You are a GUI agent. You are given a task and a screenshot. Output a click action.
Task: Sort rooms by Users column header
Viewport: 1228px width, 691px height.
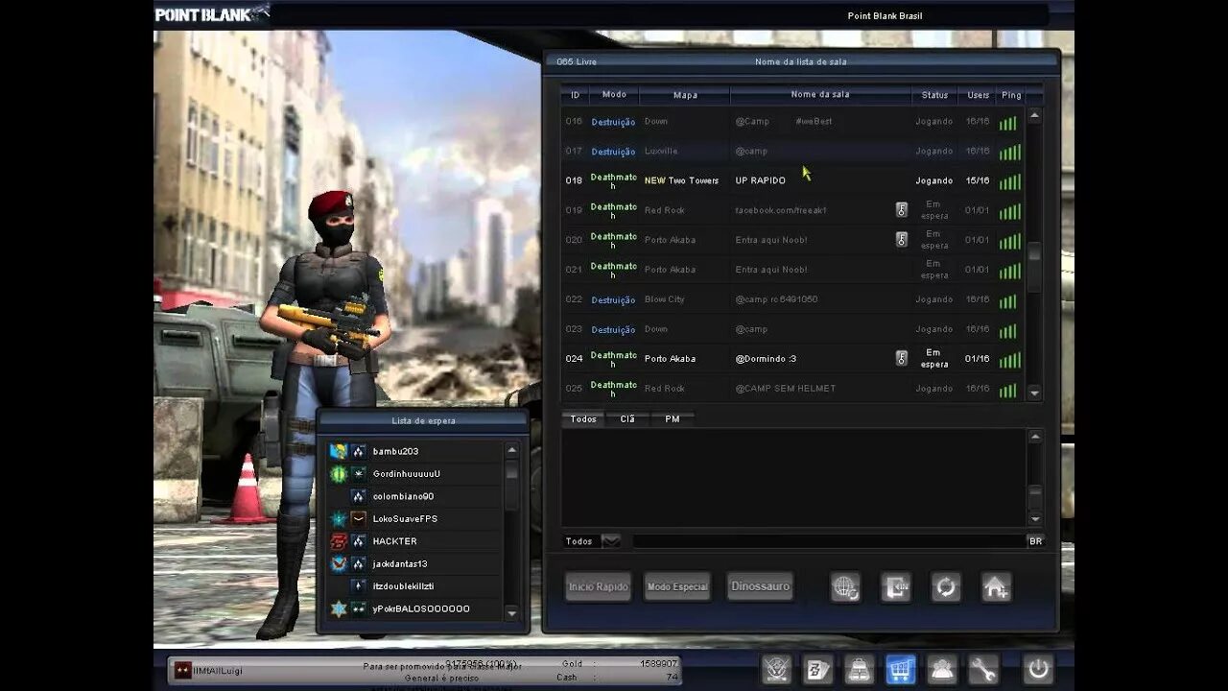pos(978,95)
